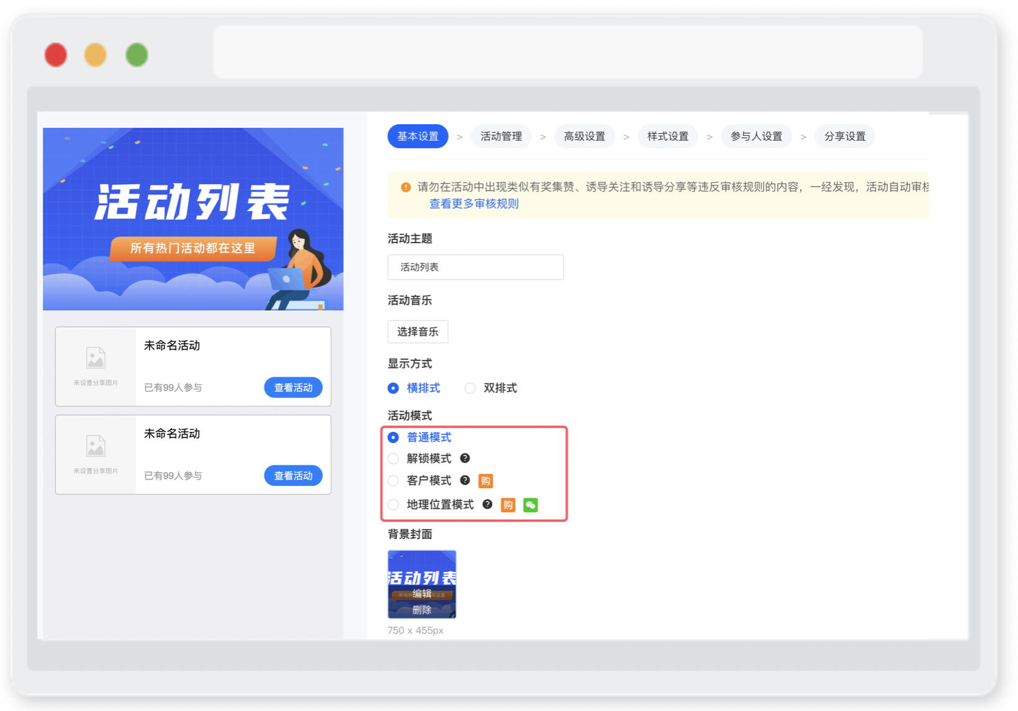Click placeholder image icon in second activity card
Image resolution: width=1018 pixels, height=711 pixels.
click(x=96, y=446)
